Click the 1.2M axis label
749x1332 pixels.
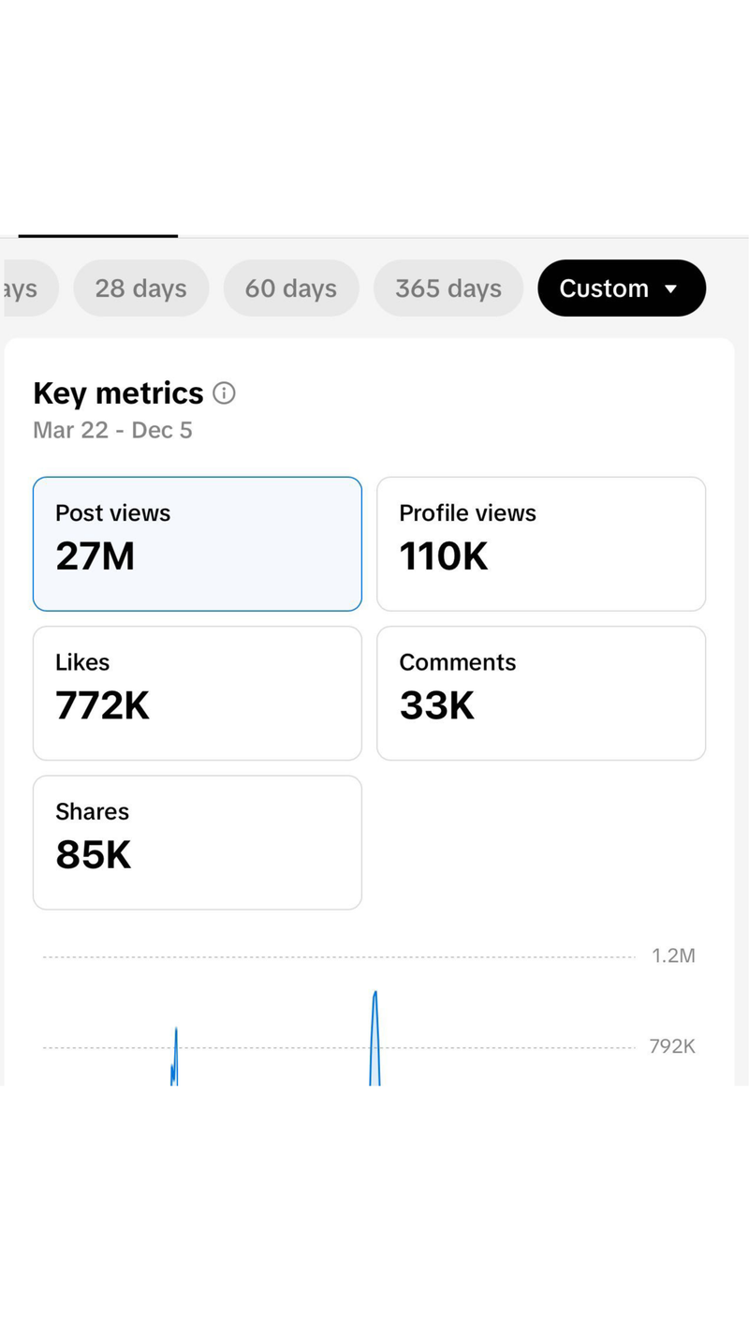pyautogui.click(x=673, y=956)
